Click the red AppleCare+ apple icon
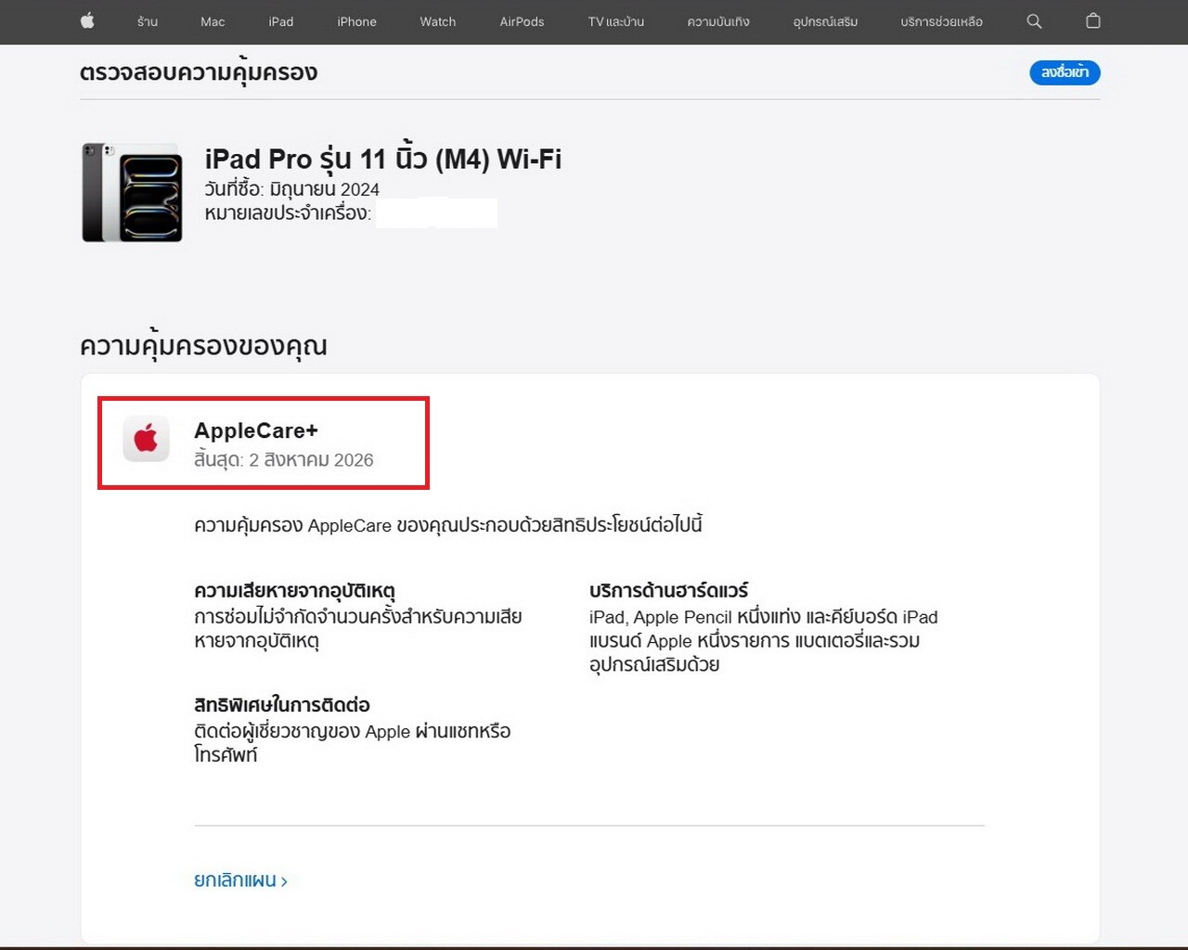The width and height of the screenshot is (1188, 950). click(146, 438)
